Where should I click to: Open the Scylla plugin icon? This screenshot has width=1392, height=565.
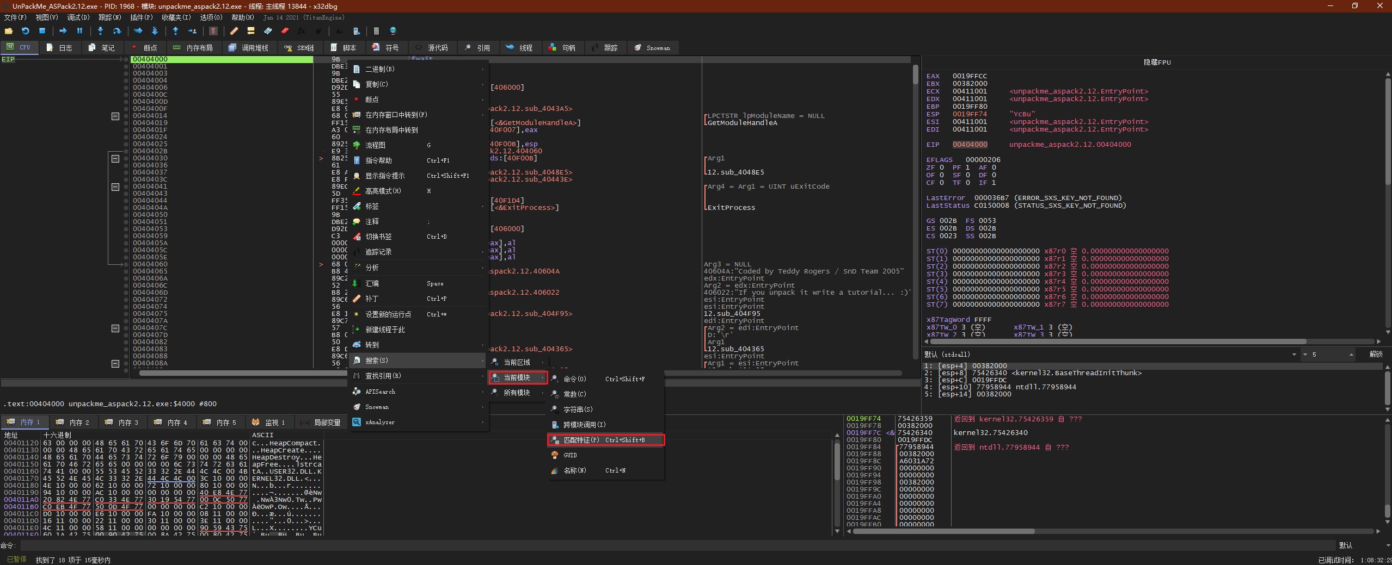213,31
